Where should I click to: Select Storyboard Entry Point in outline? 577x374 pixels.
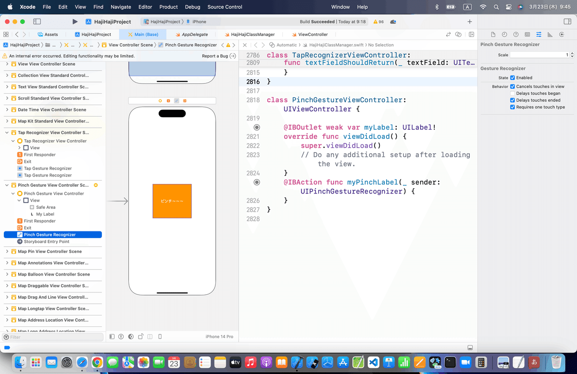[47, 241]
